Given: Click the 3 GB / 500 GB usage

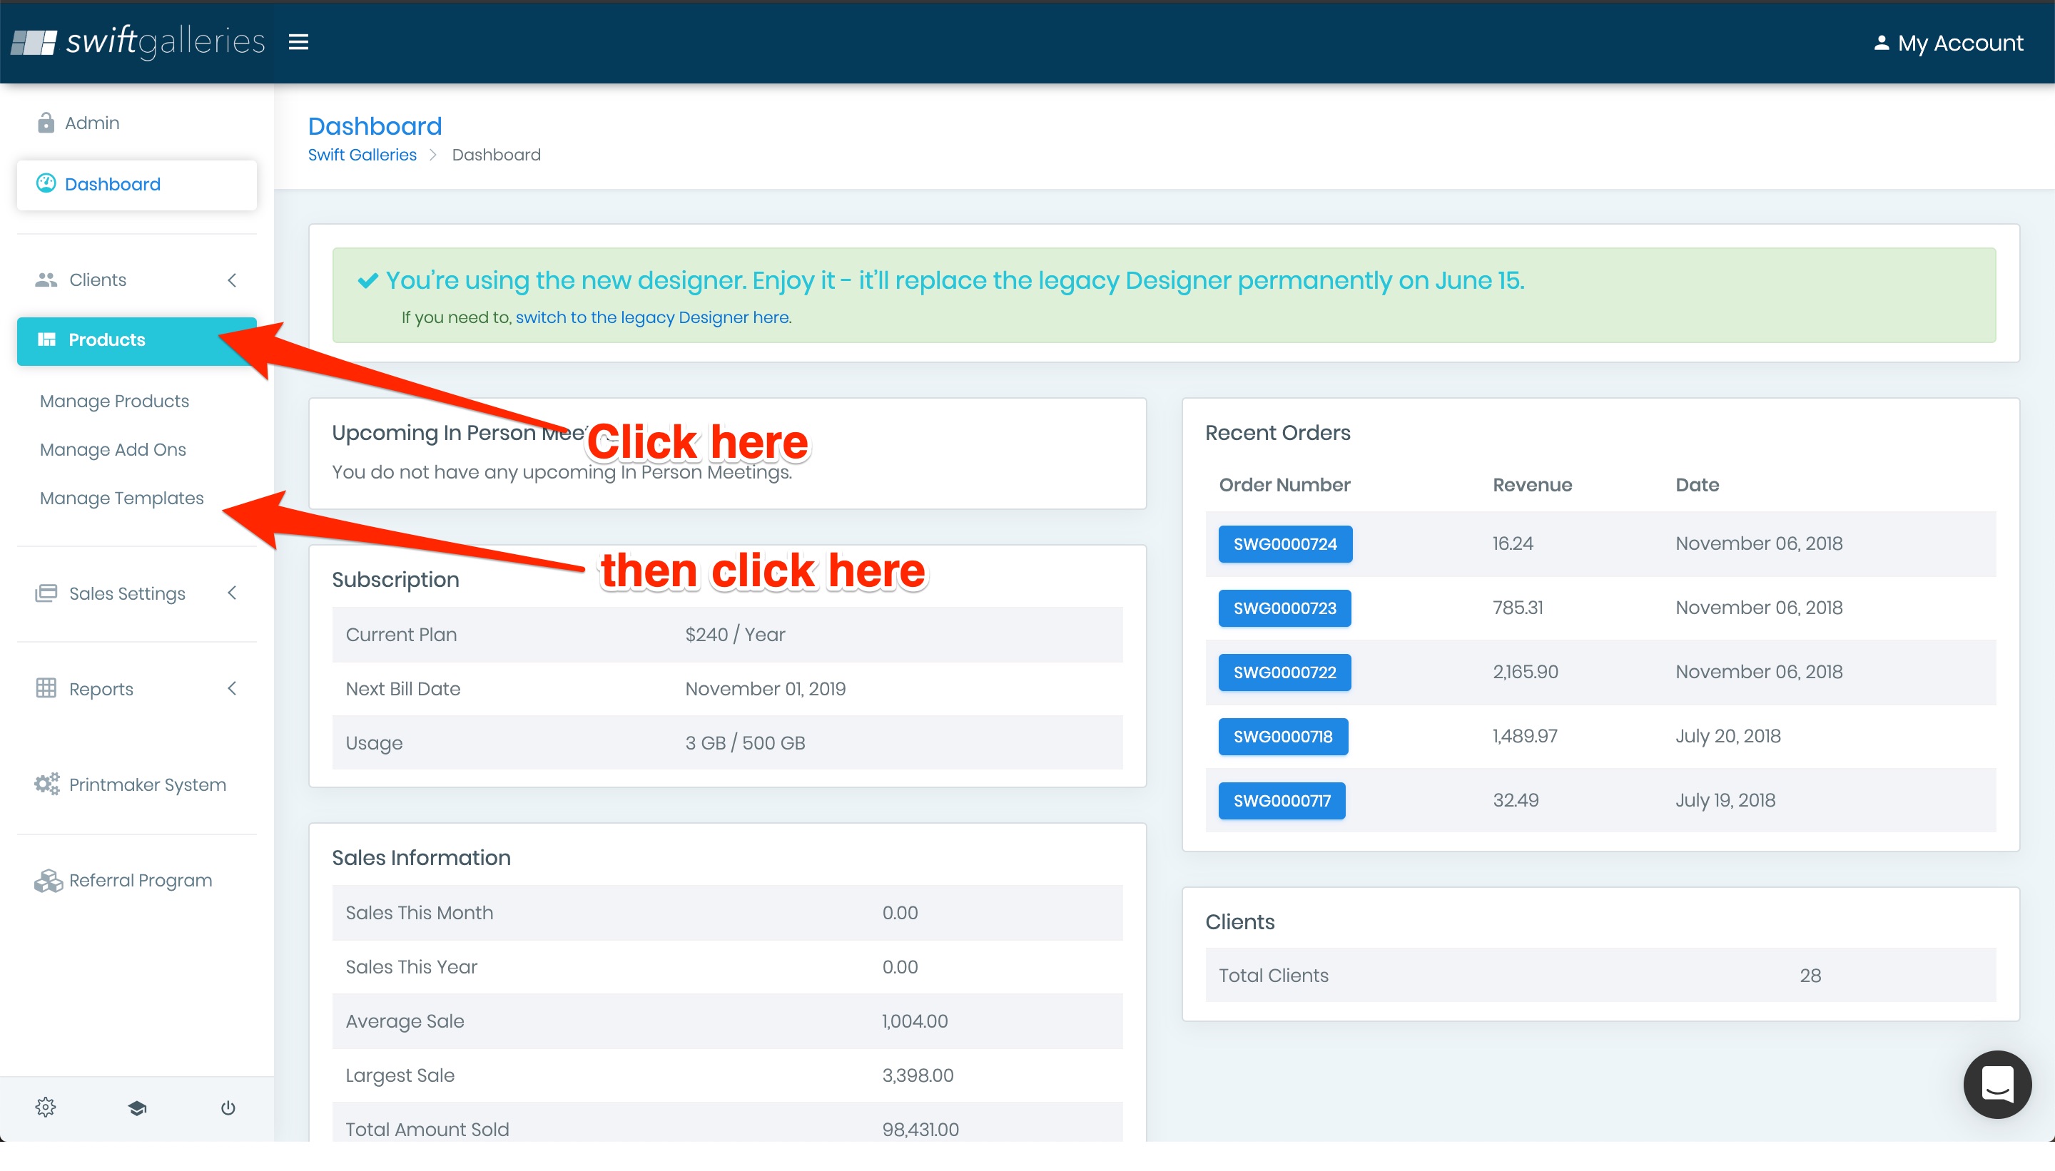Looking at the screenshot, I should tap(745, 743).
